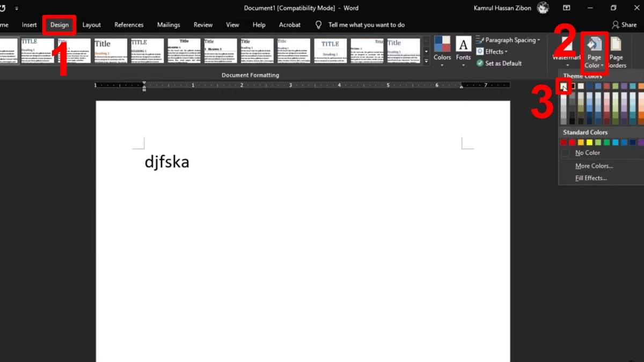
Task: Open the Mailings tab
Action: (169, 25)
